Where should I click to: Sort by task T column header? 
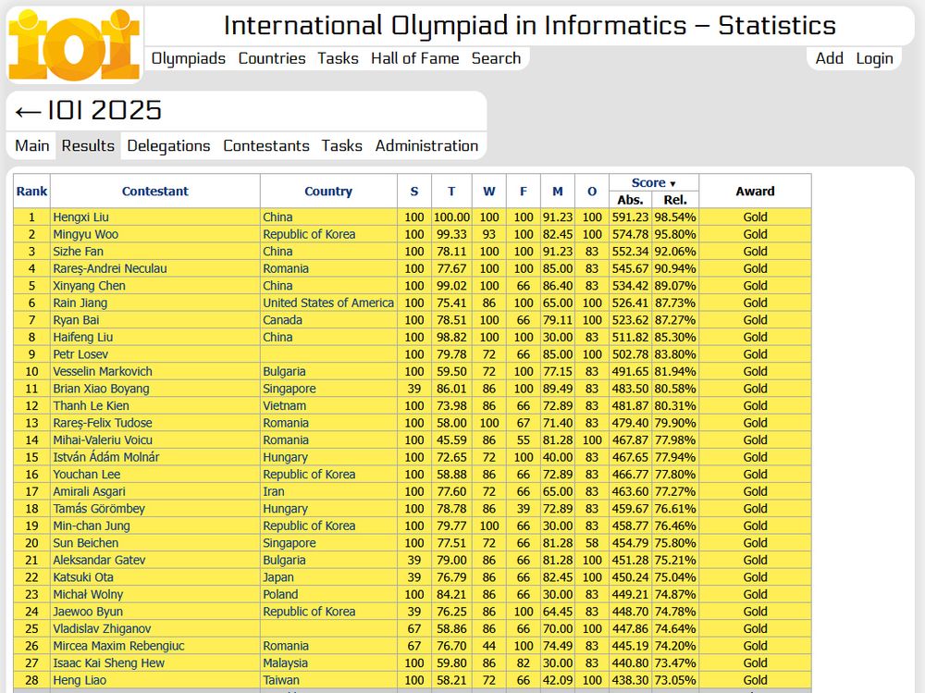point(451,192)
